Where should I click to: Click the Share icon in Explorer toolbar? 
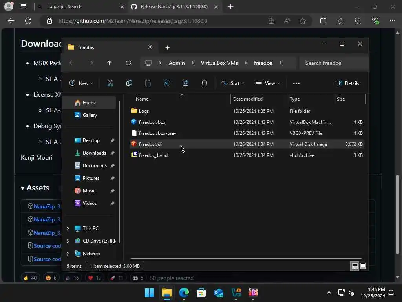coord(186,83)
